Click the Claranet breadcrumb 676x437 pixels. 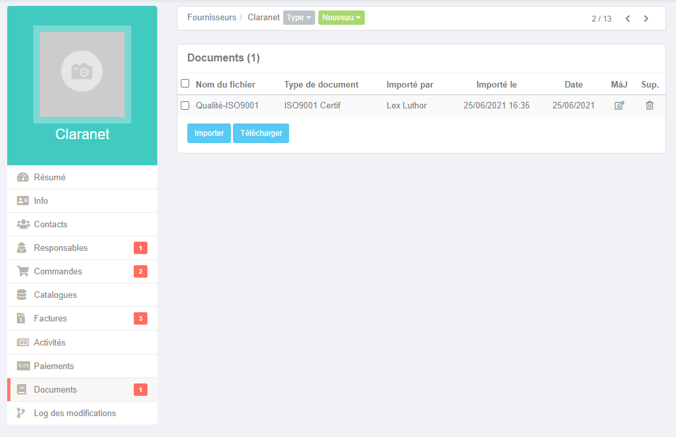[x=264, y=17]
